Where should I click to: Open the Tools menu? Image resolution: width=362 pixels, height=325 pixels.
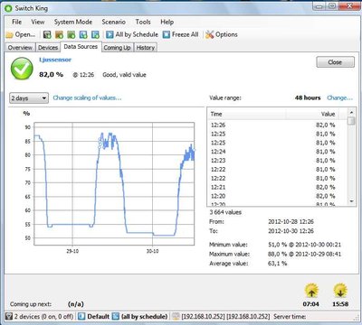click(x=143, y=22)
